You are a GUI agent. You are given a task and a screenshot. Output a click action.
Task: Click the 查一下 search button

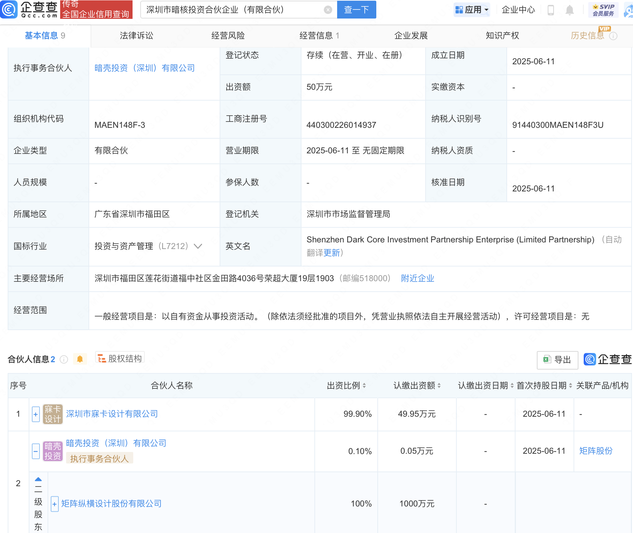pyautogui.click(x=356, y=10)
